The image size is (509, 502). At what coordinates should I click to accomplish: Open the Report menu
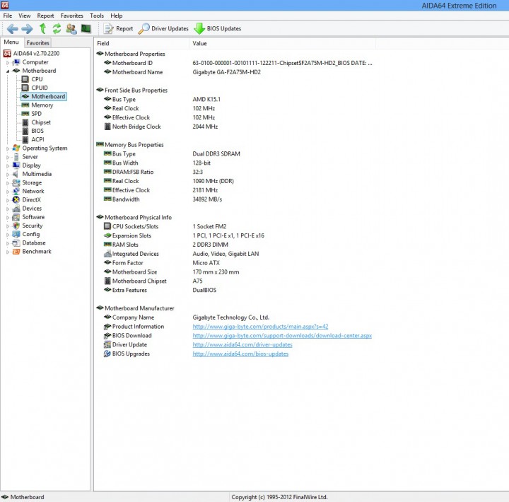45,16
